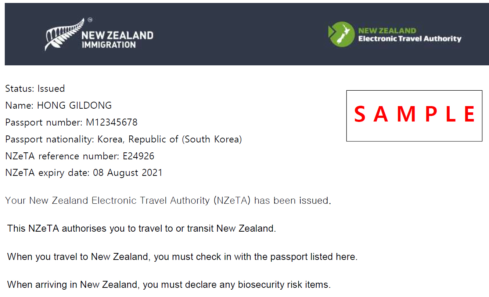The image size is (489, 297).
Task: Click the registered trademark symbol above fern
Action: (x=90, y=21)
